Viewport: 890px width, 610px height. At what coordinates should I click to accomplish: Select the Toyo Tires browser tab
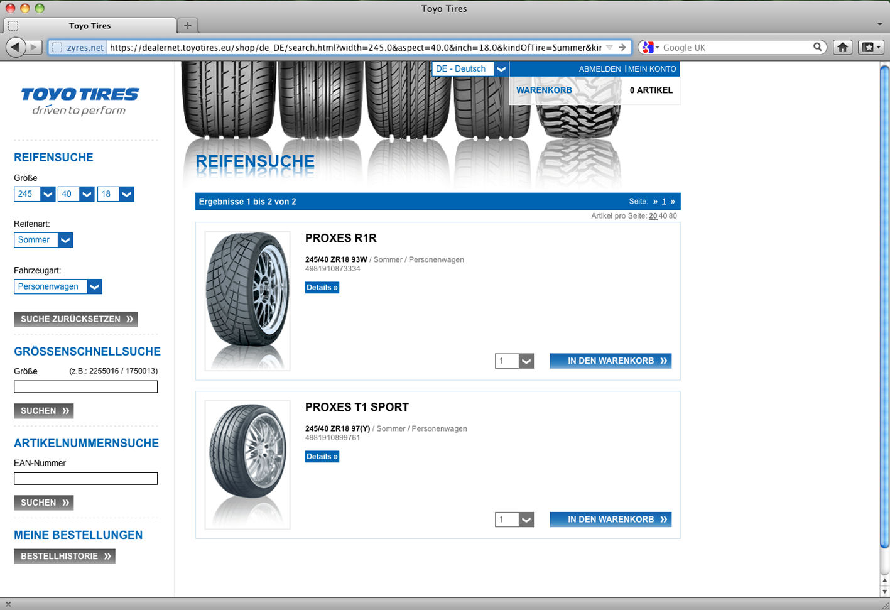coord(90,26)
